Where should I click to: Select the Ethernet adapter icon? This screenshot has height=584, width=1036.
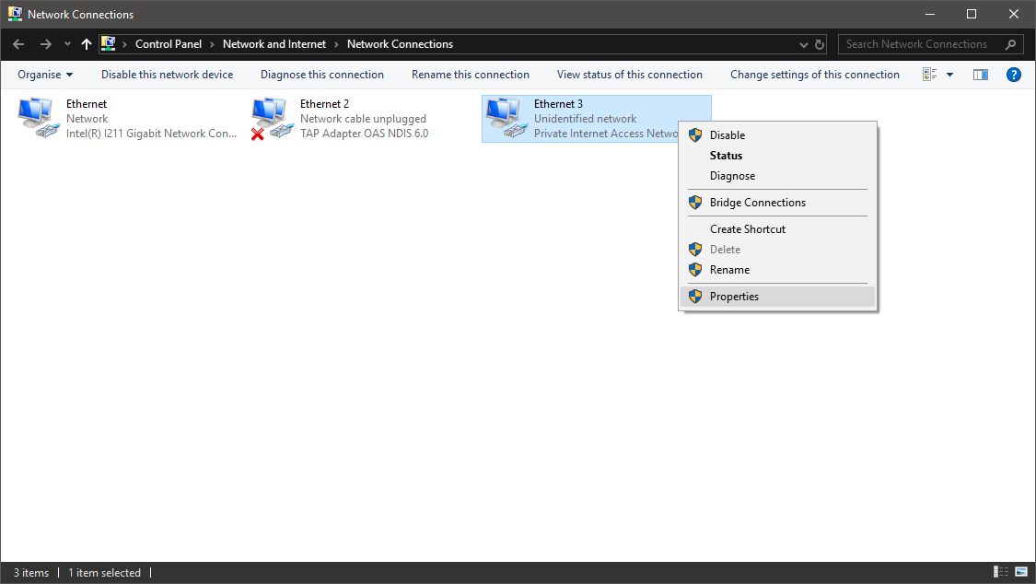pos(38,118)
